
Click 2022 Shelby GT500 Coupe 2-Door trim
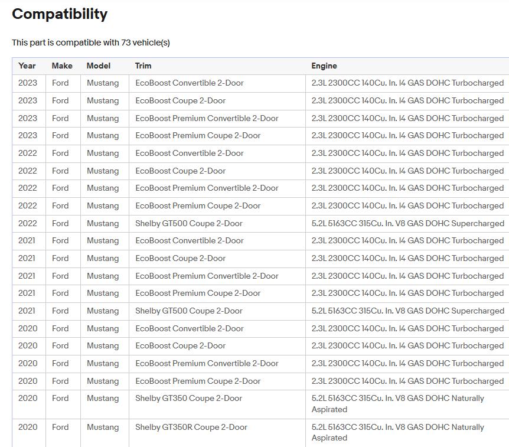[x=188, y=223]
